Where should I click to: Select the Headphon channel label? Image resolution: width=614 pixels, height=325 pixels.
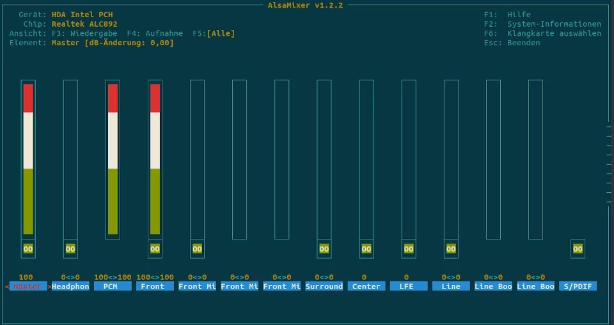(70, 286)
